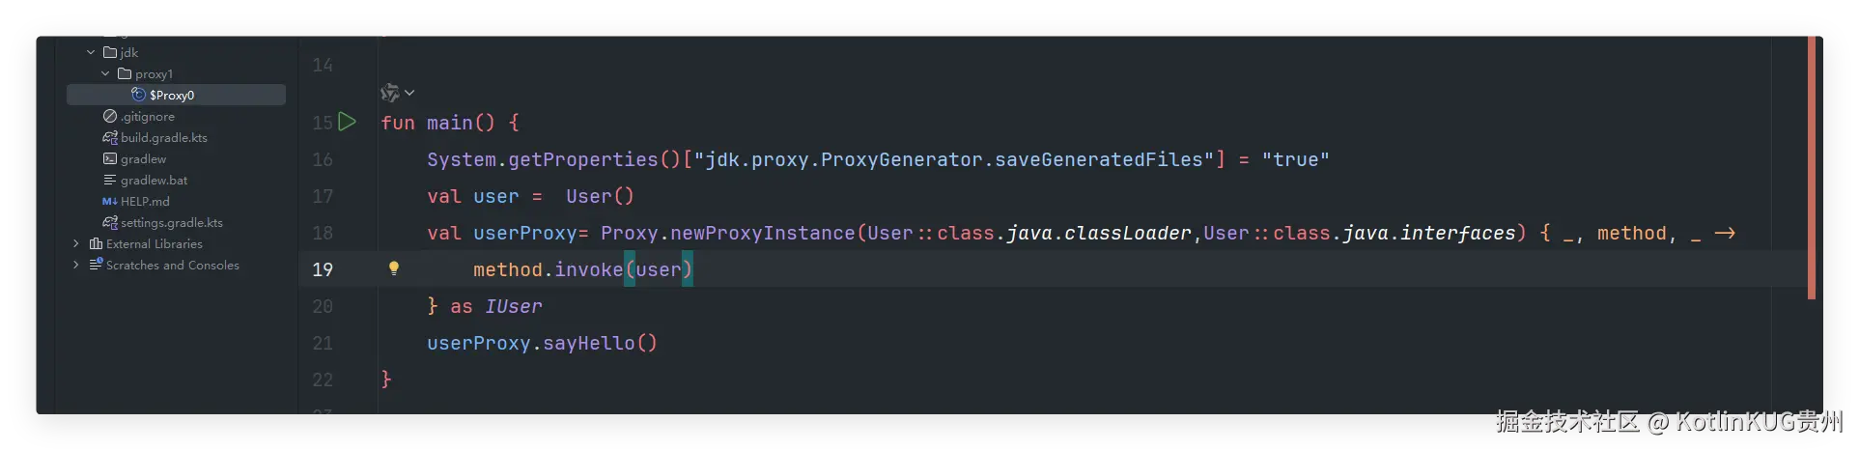This screenshot has width=1859, height=450.
Task: Collapse the jdk folder
Action: pyautogui.click(x=91, y=52)
